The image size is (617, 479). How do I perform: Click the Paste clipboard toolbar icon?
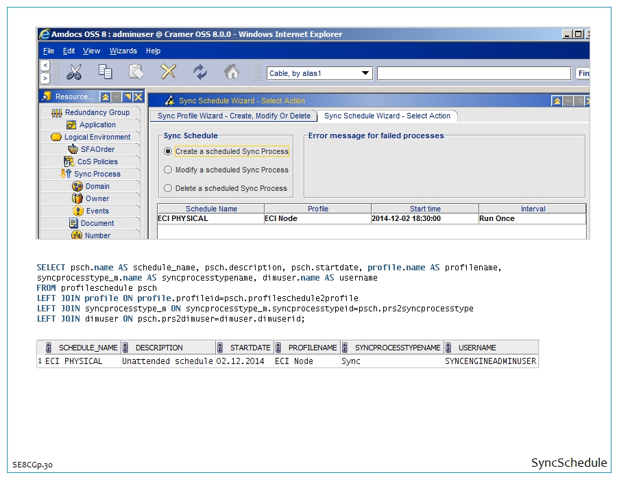pyautogui.click(x=136, y=72)
